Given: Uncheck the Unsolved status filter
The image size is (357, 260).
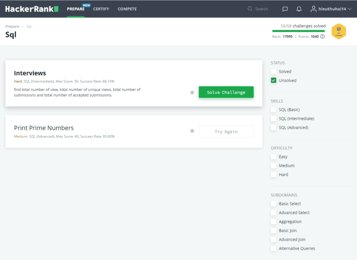Looking at the screenshot, I should 274,80.
